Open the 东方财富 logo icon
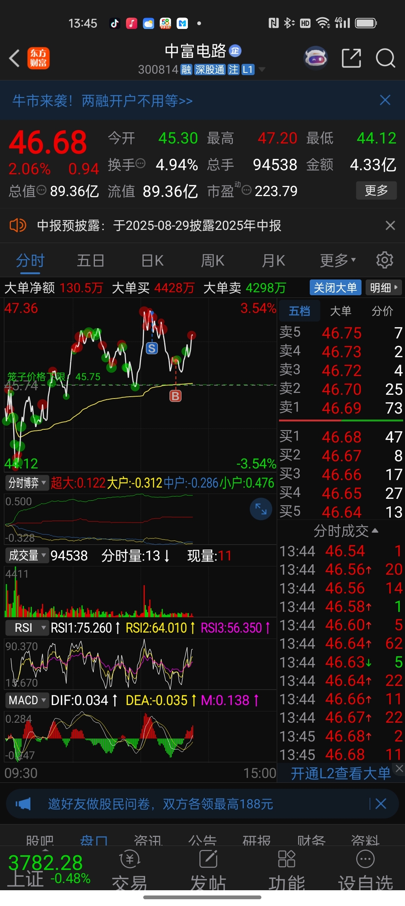 point(38,58)
